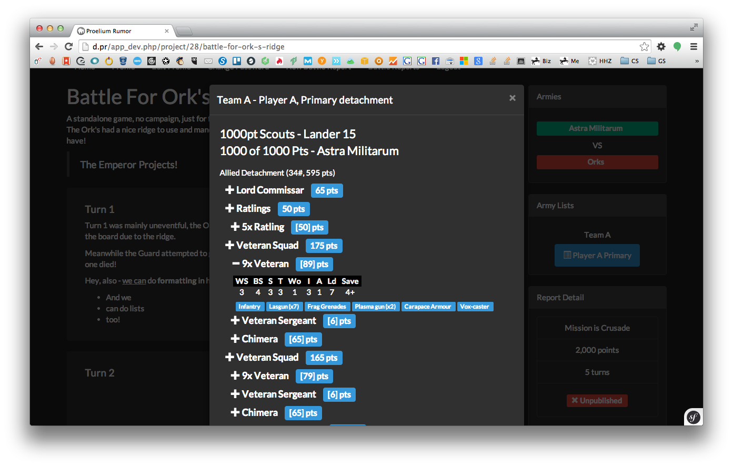Click the 'Mission is Crusade' row
Image resolution: width=733 pixels, height=467 pixels.
597,328
